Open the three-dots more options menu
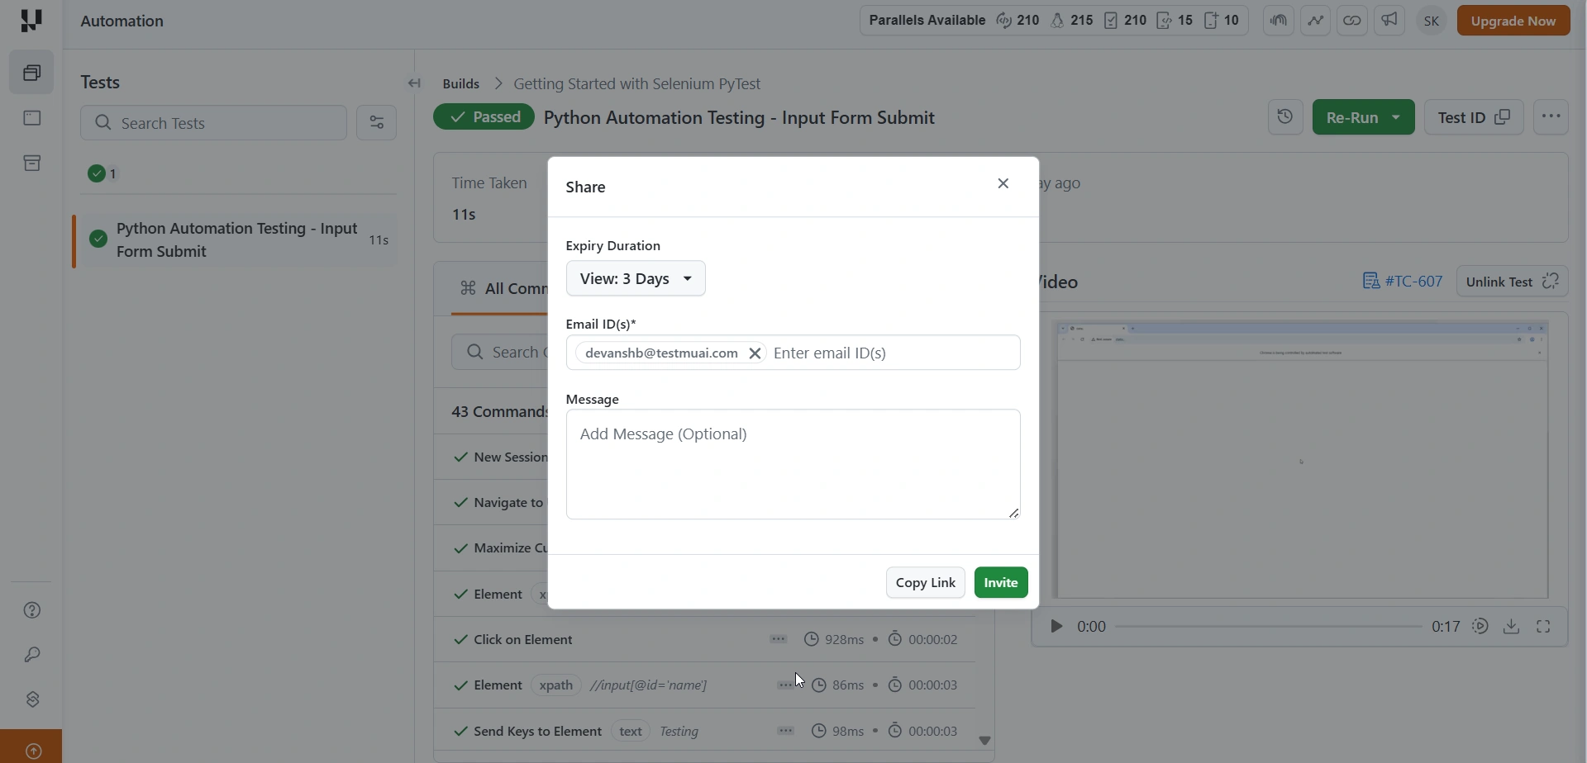The height and width of the screenshot is (763, 1587). 1551,117
